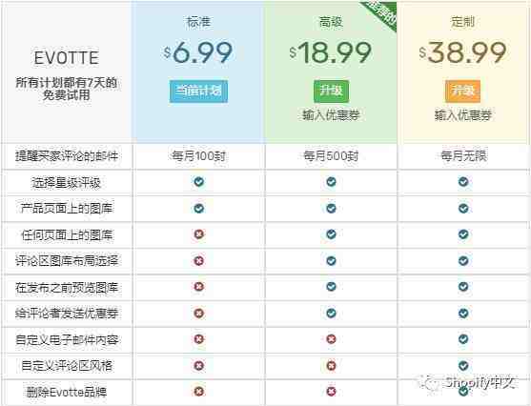Screen dimensions: 531x406
Task: Open 输入优惠券 link under the 高级 plan
Action: [331, 115]
